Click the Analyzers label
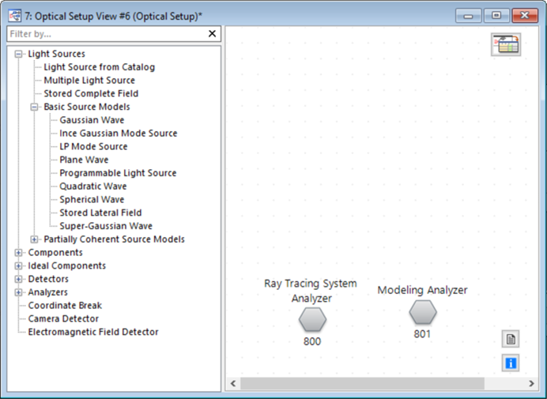This screenshot has width=547, height=399. tap(47, 292)
